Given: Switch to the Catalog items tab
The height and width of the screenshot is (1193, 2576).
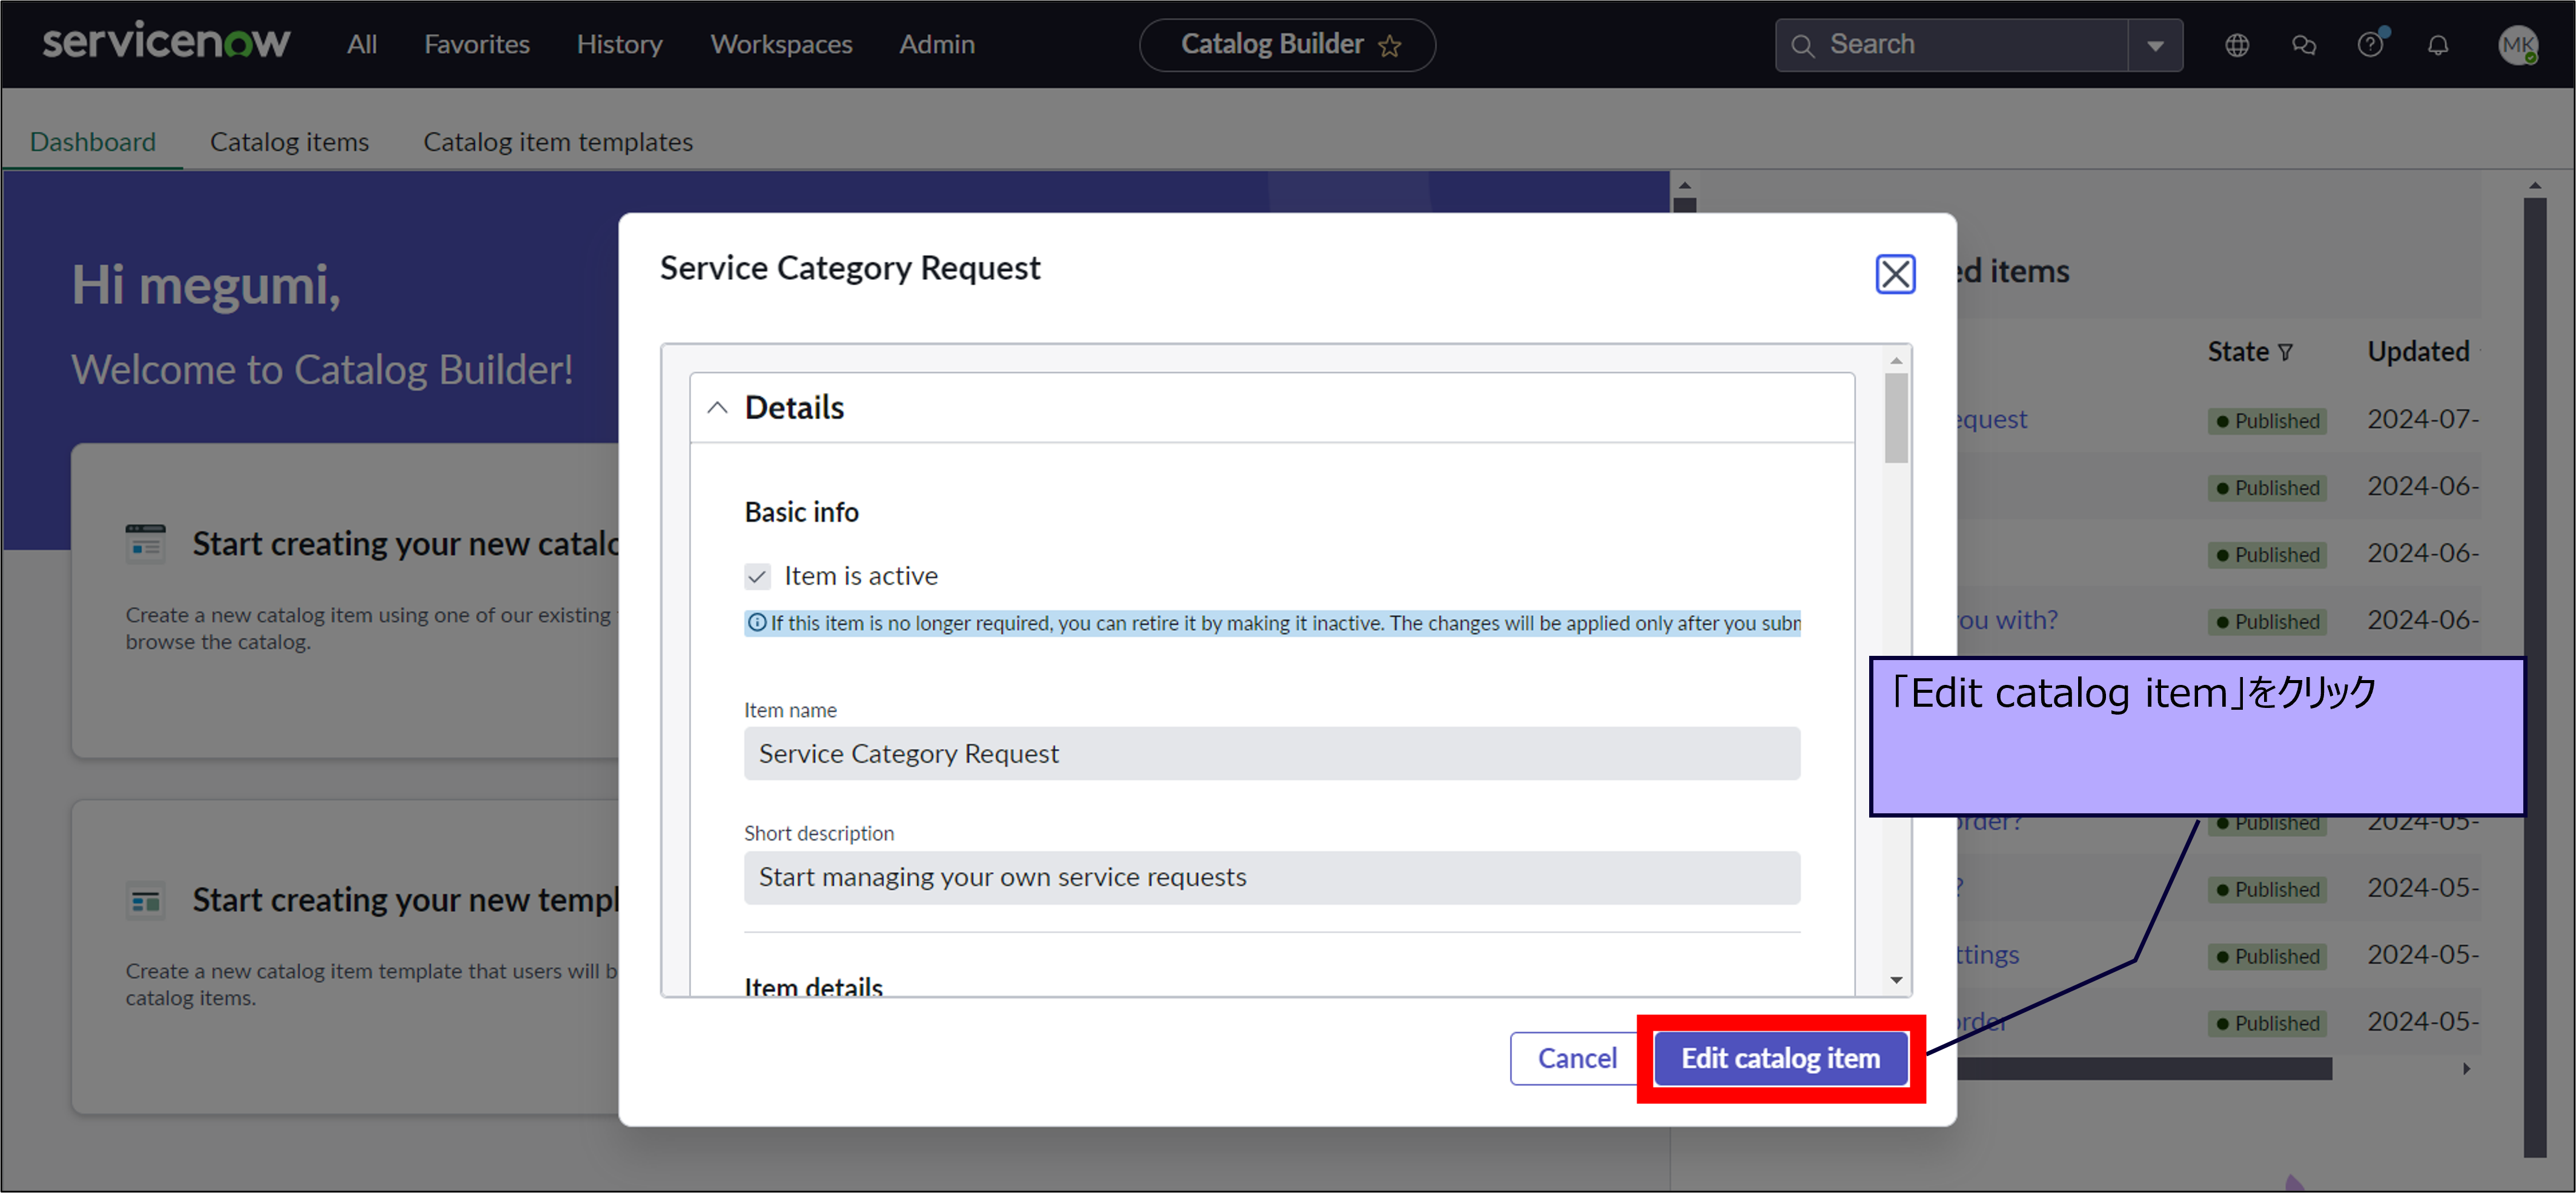Looking at the screenshot, I should 289,142.
